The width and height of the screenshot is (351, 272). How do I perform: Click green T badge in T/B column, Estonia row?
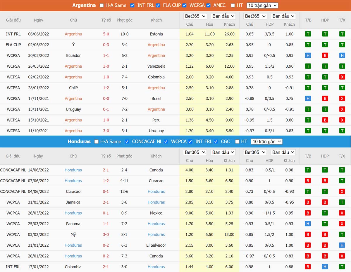308,34
